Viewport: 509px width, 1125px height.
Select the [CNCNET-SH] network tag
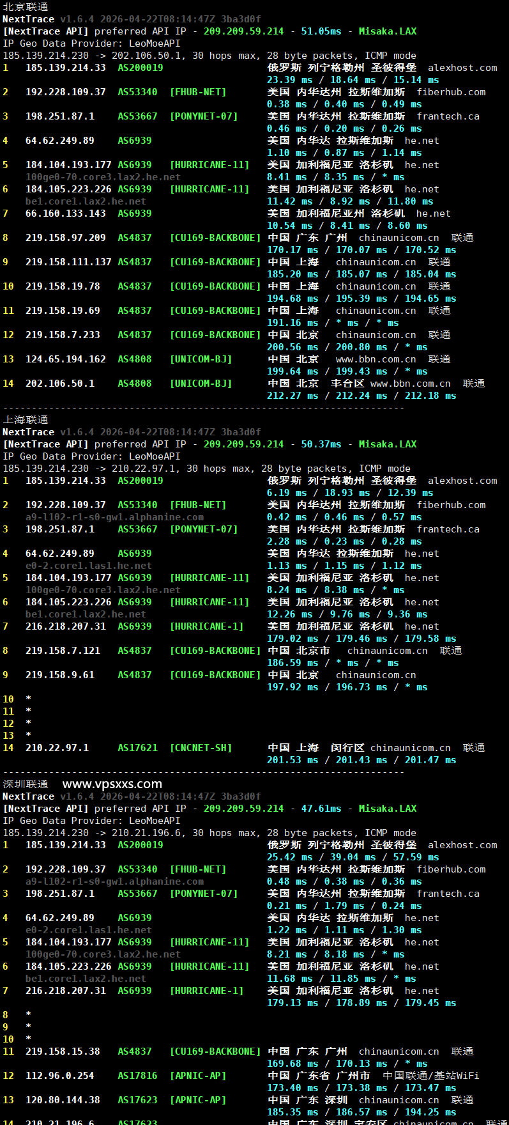201,747
